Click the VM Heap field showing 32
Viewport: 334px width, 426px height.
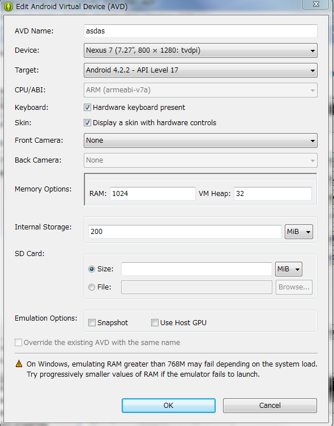point(273,193)
